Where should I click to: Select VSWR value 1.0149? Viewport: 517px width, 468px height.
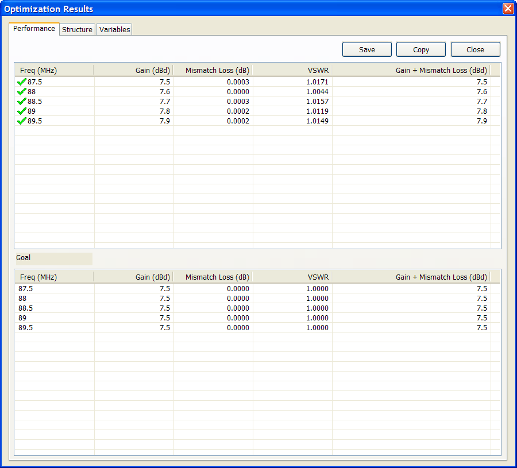[x=317, y=121]
